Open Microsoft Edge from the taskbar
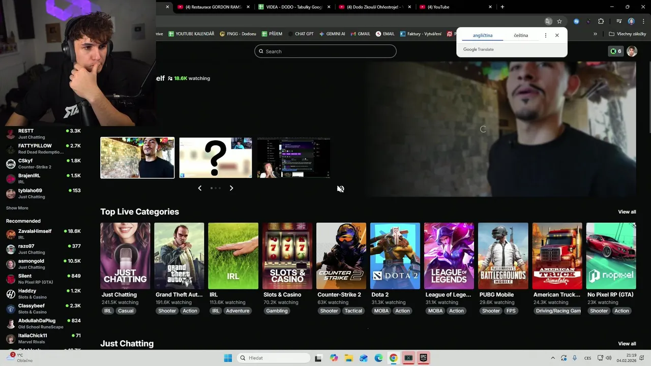The width and height of the screenshot is (651, 366). pyautogui.click(x=378, y=358)
